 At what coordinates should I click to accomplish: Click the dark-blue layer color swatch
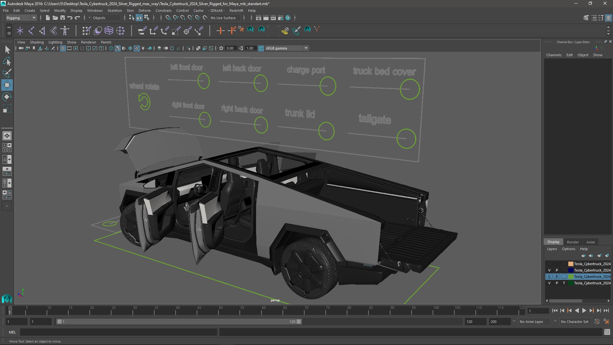tap(571, 270)
